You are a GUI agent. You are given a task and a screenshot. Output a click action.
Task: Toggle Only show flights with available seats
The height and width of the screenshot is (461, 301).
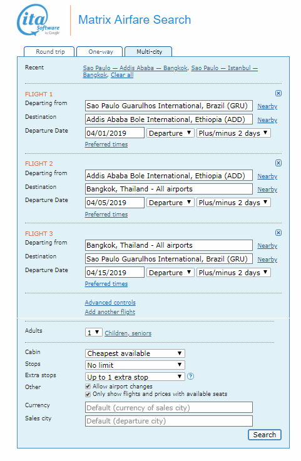coord(88,394)
